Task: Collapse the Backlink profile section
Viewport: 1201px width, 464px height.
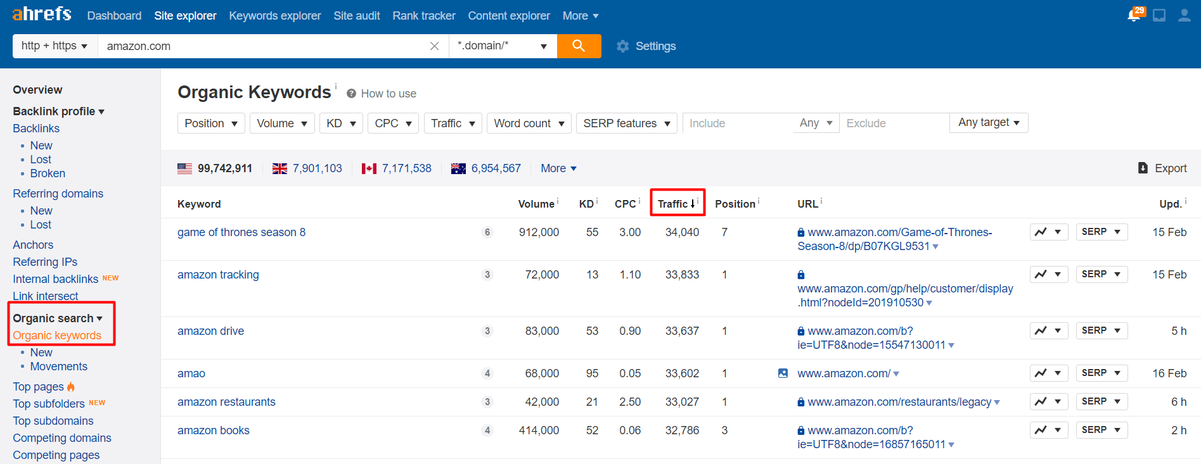Action: [x=58, y=111]
